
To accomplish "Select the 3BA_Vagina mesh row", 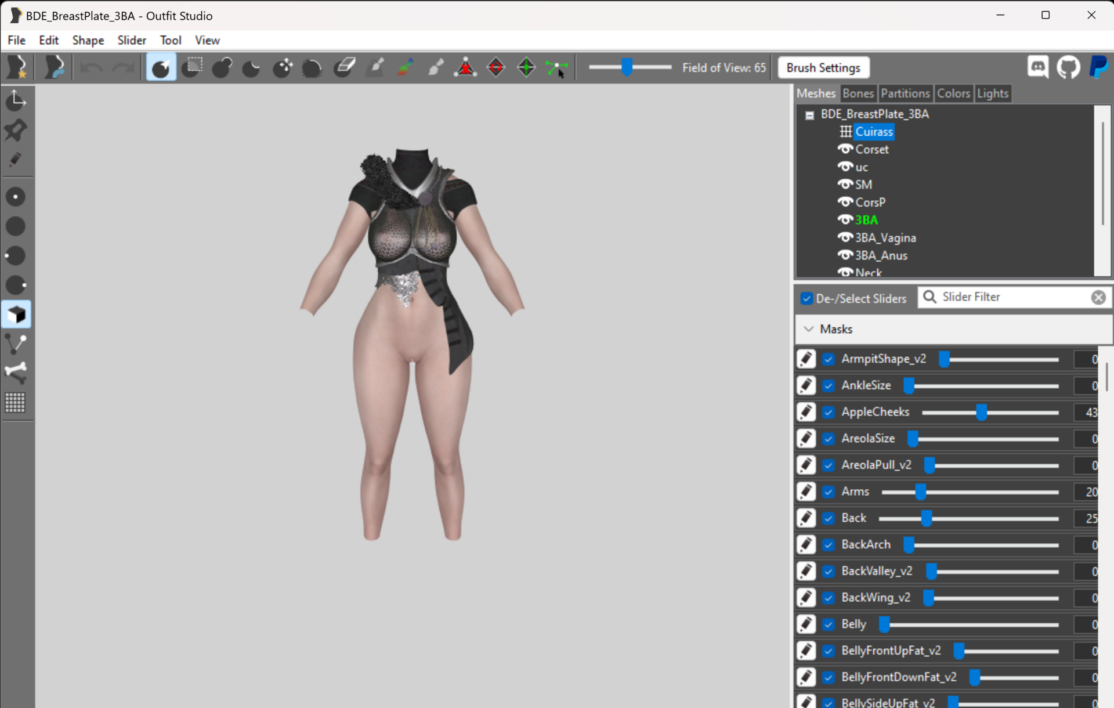I will 885,238.
